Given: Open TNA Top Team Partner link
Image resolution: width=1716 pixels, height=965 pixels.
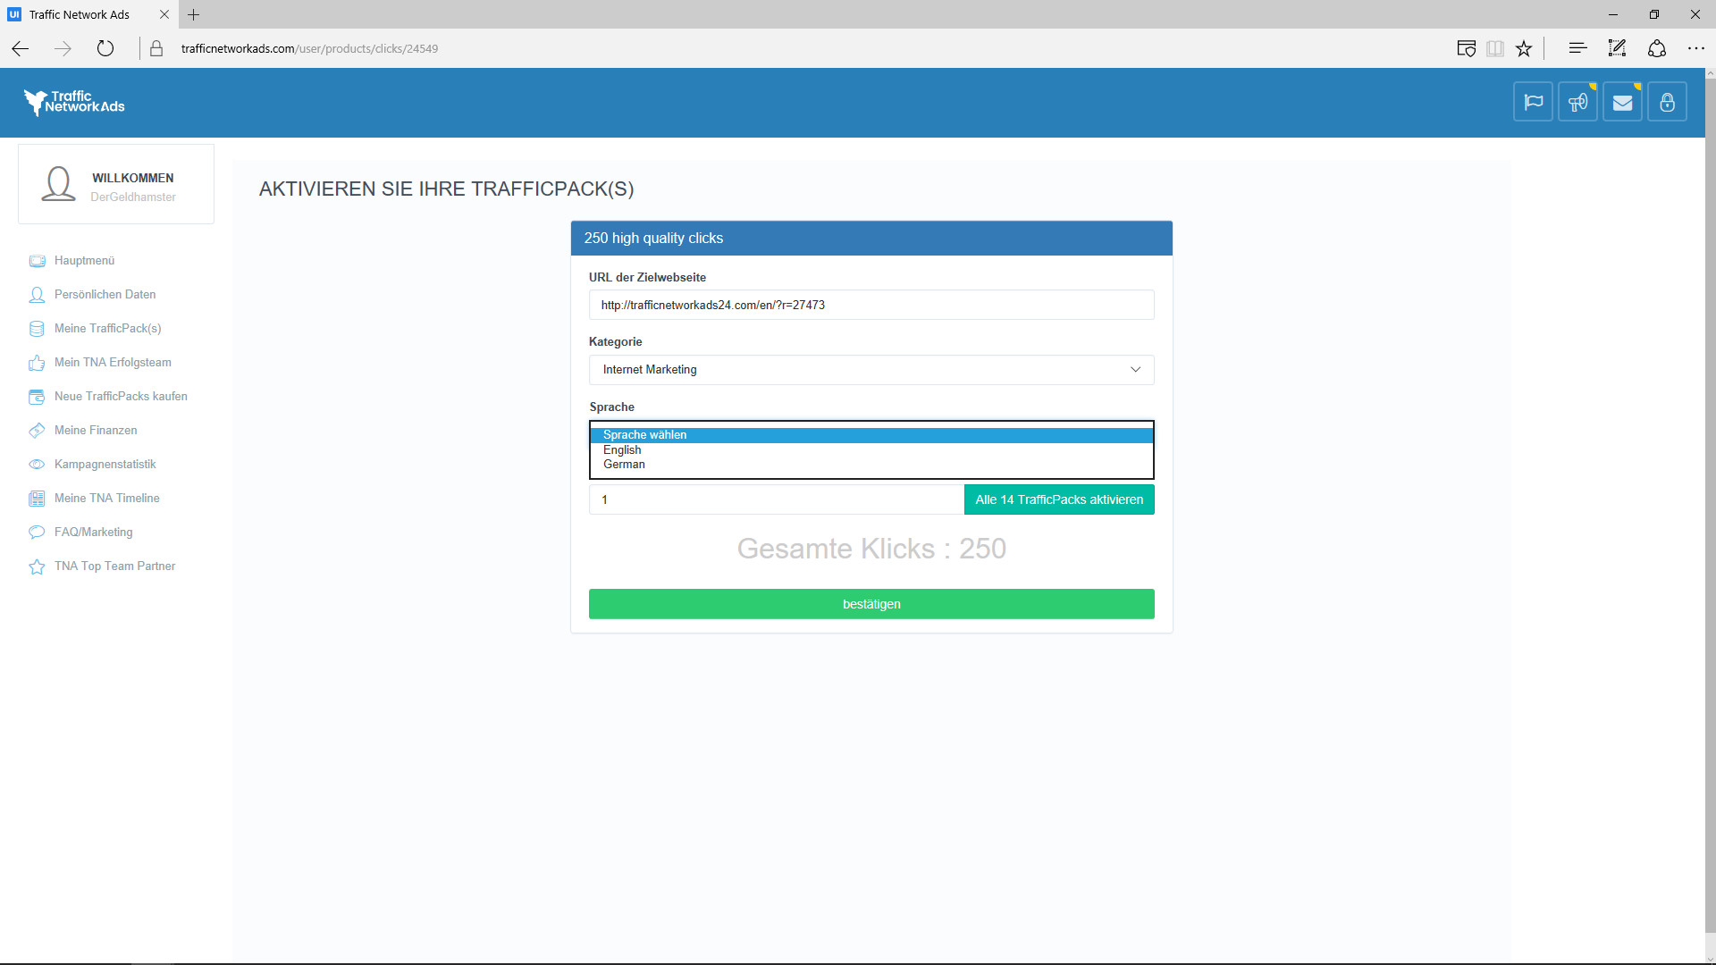Looking at the screenshot, I should point(114,566).
